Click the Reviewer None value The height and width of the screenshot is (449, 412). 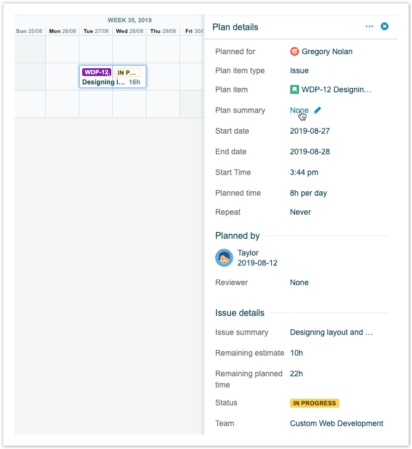click(299, 282)
